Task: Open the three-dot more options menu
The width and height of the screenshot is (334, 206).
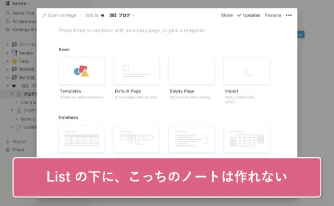Action: 289,16
